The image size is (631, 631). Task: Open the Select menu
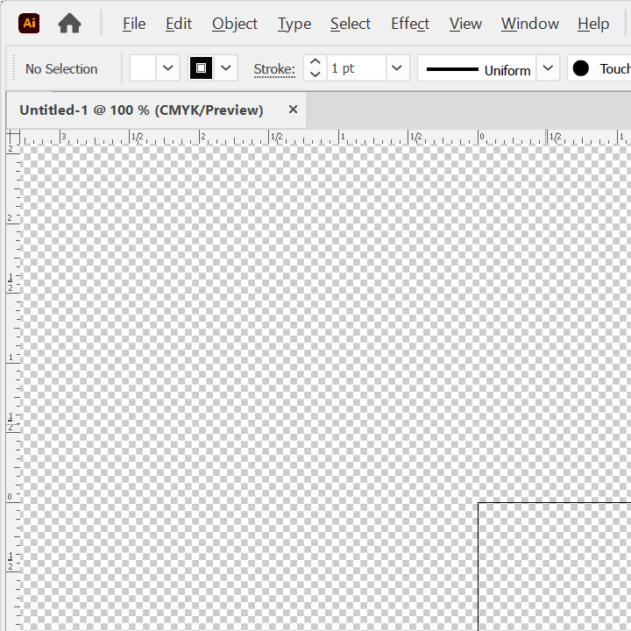click(x=350, y=24)
